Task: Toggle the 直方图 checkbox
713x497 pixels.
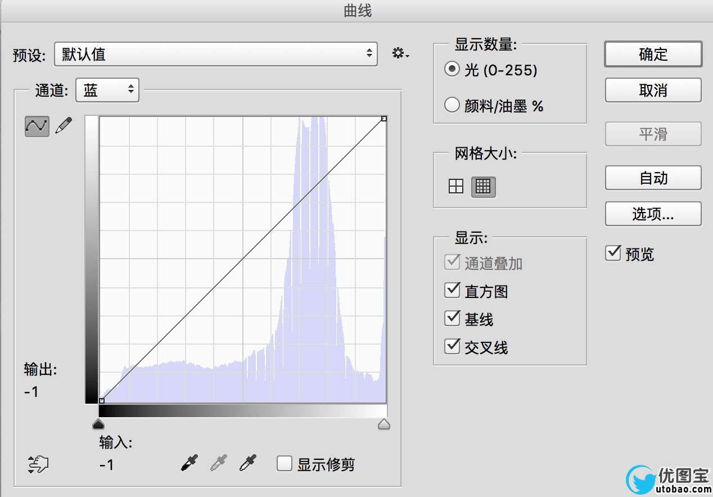Action: pyautogui.click(x=452, y=290)
